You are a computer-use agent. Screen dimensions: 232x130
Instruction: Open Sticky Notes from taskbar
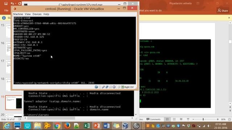[x=116, y=126]
